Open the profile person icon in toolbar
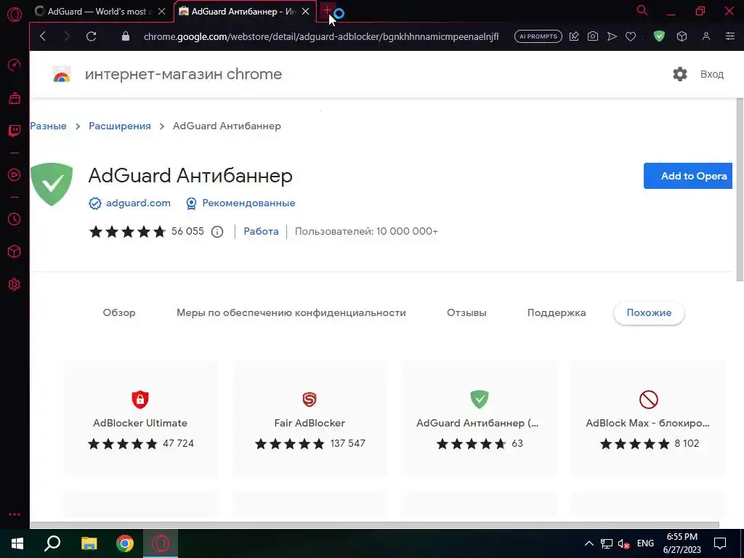The width and height of the screenshot is (744, 558). pyautogui.click(x=706, y=36)
